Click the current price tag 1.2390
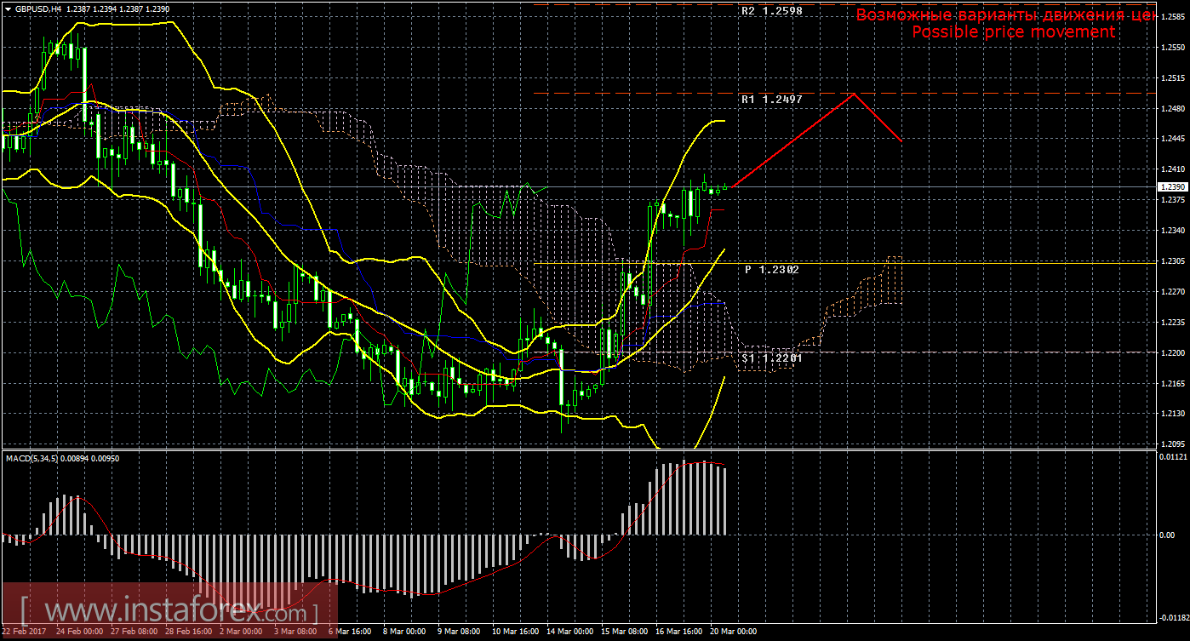The width and height of the screenshot is (1190, 641). (x=1172, y=186)
